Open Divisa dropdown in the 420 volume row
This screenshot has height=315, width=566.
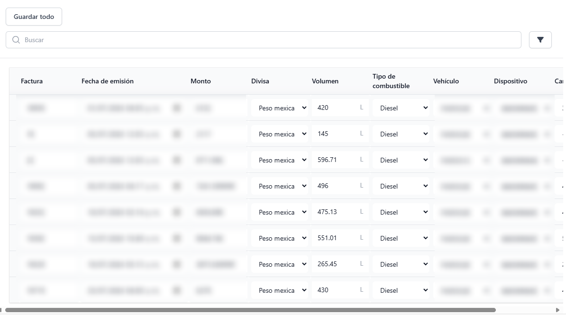click(x=279, y=108)
